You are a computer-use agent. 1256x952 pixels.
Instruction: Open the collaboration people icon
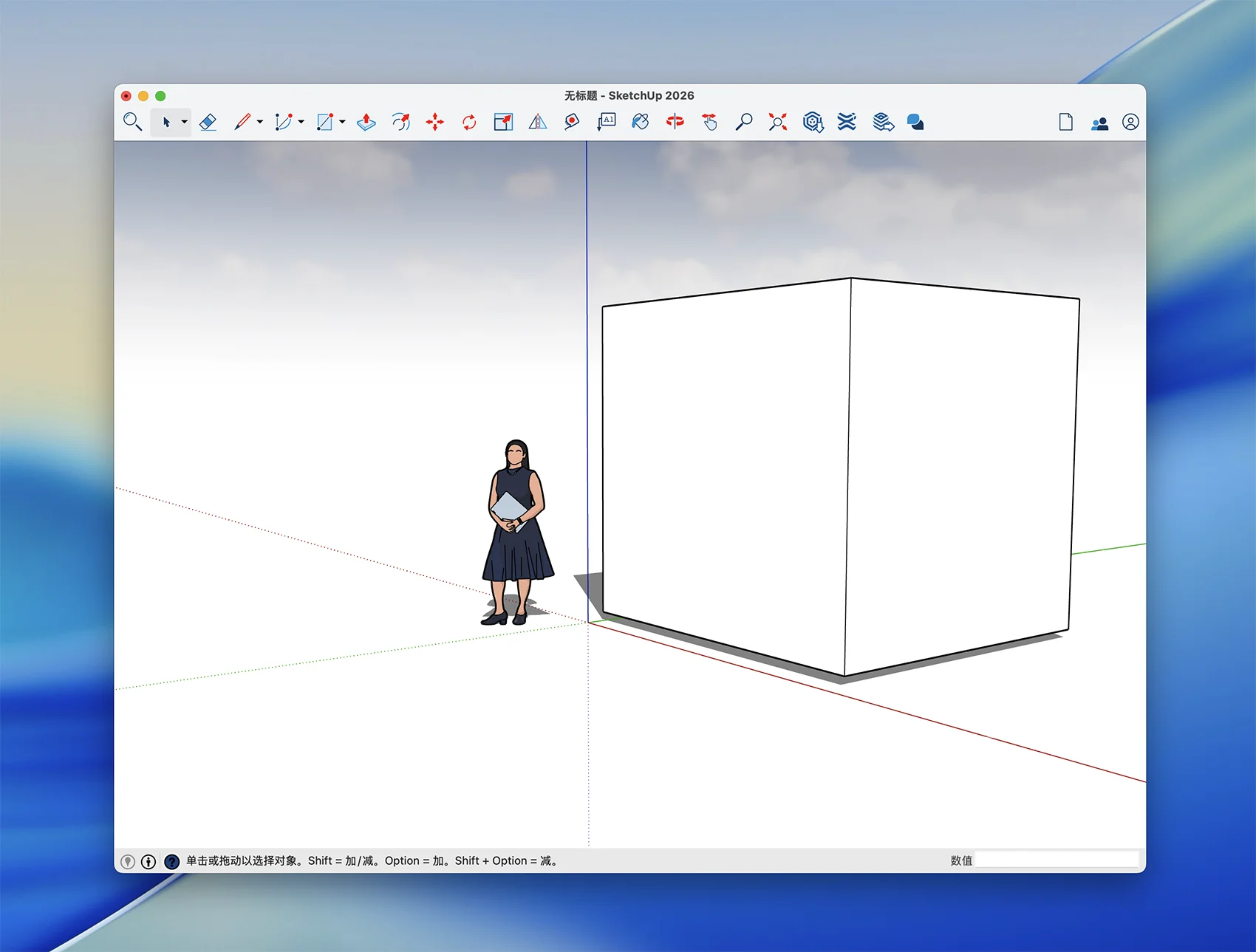point(1099,123)
